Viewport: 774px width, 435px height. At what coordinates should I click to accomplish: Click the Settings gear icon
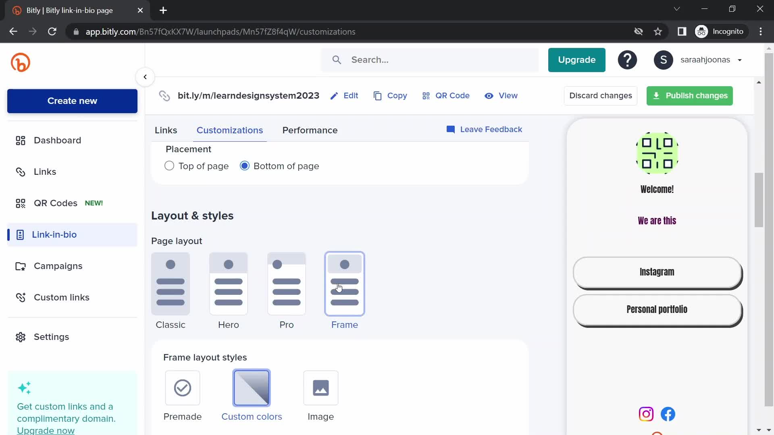21,337
